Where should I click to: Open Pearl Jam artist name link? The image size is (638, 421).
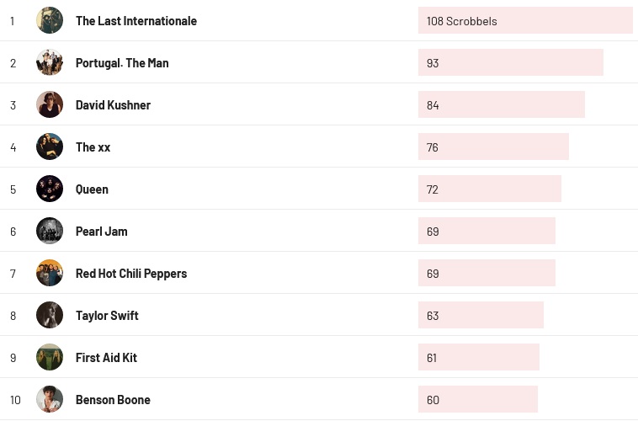point(101,232)
